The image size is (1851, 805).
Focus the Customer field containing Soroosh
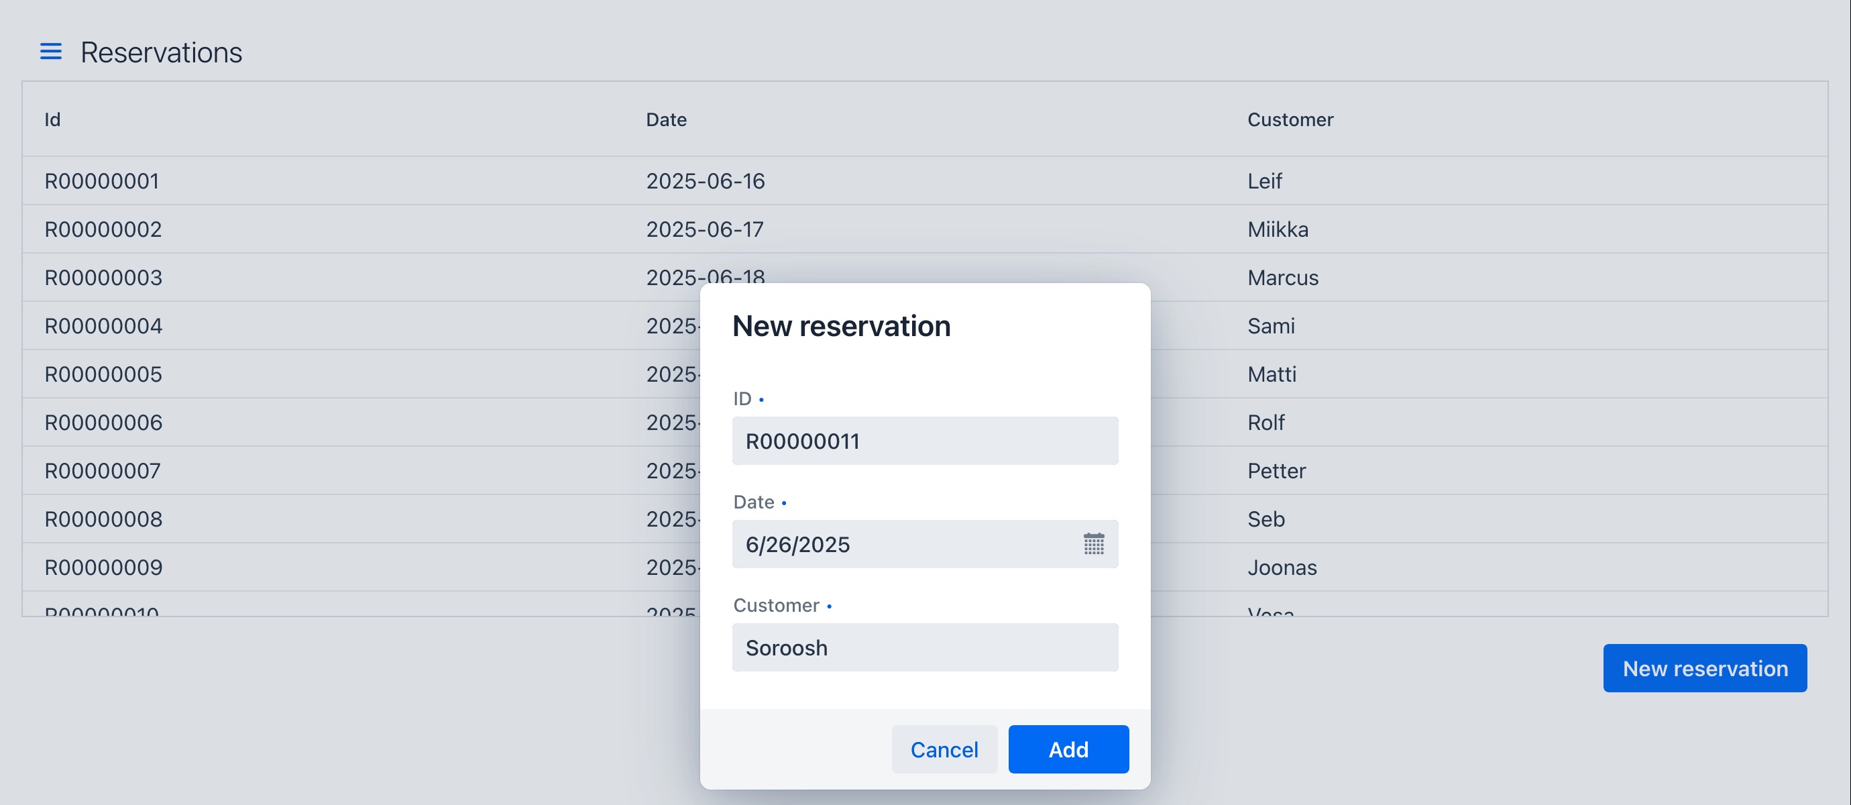tap(924, 647)
